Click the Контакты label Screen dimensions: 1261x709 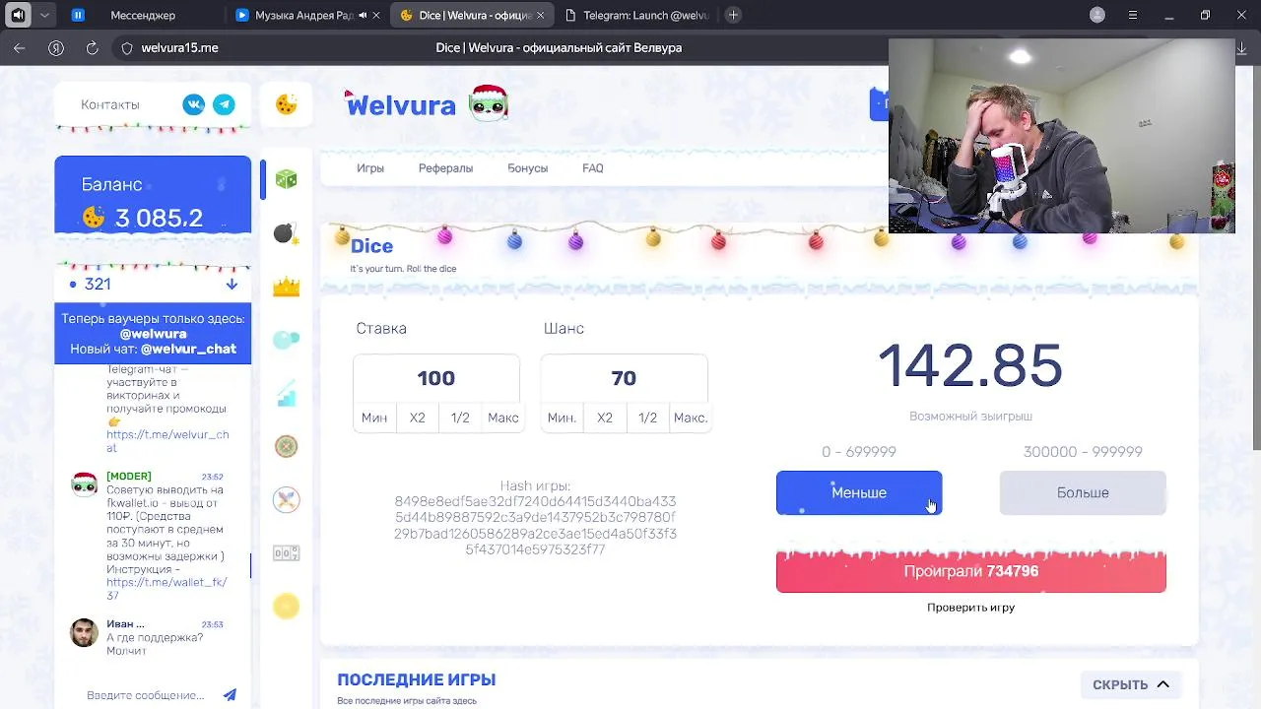[110, 104]
